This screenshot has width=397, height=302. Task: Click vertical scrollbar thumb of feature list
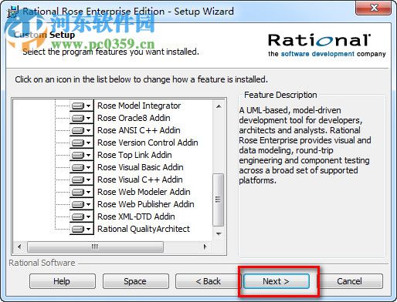pos(219,200)
